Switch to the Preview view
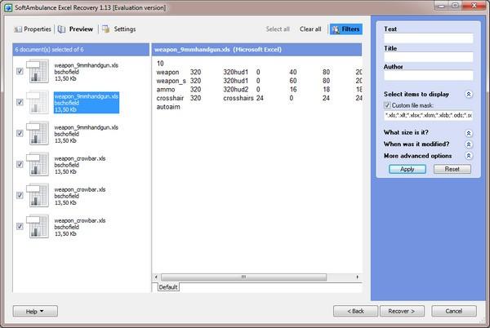Image resolution: width=490 pixels, height=328 pixels. [76, 29]
